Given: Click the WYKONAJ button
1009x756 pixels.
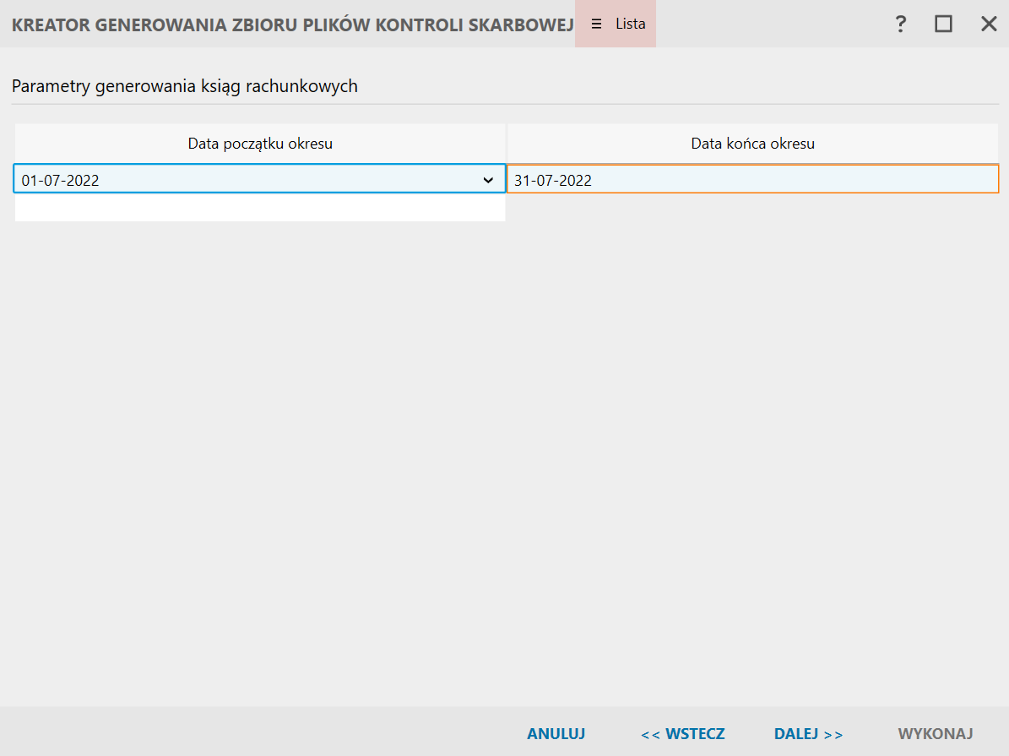Looking at the screenshot, I should (935, 733).
